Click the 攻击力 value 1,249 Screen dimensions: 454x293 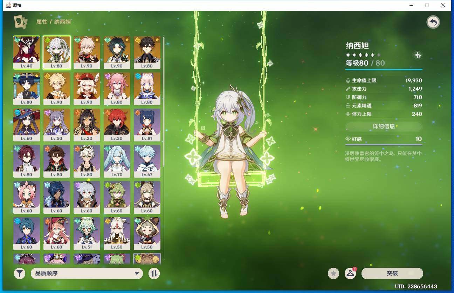(415, 89)
